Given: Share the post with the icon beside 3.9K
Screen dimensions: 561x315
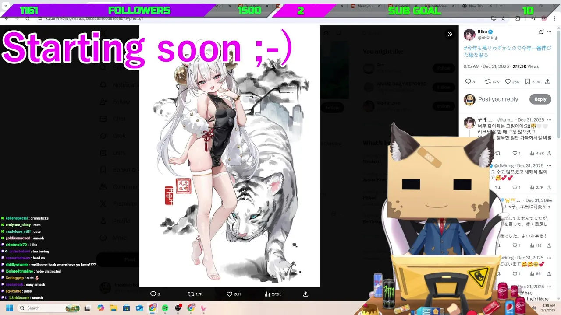Looking at the screenshot, I should [x=548, y=81].
